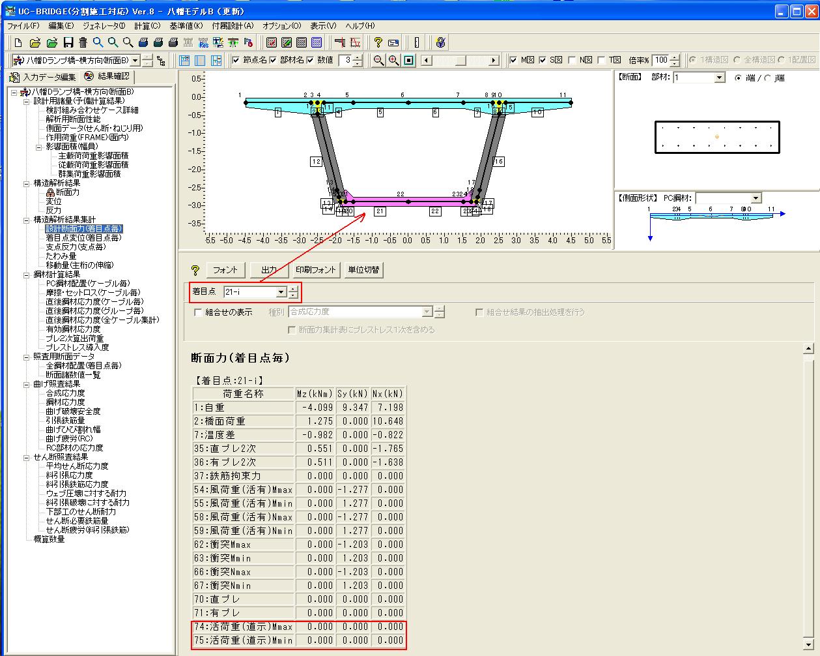Open the 着目点 21-i dropdown
Image resolution: width=820 pixels, height=656 pixels.
pos(281,293)
